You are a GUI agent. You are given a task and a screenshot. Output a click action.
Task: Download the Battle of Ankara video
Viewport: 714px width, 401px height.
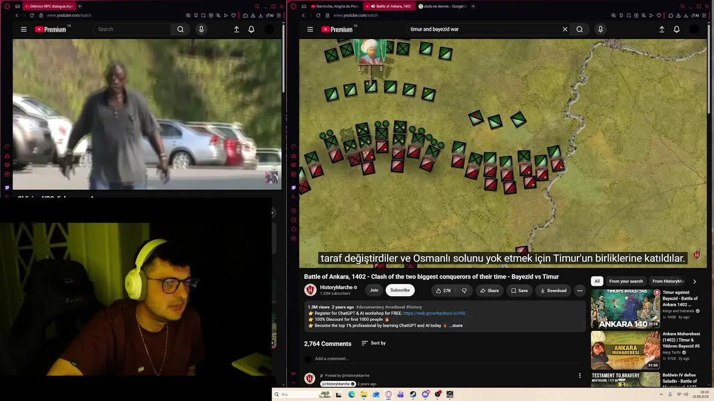[553, 291]
